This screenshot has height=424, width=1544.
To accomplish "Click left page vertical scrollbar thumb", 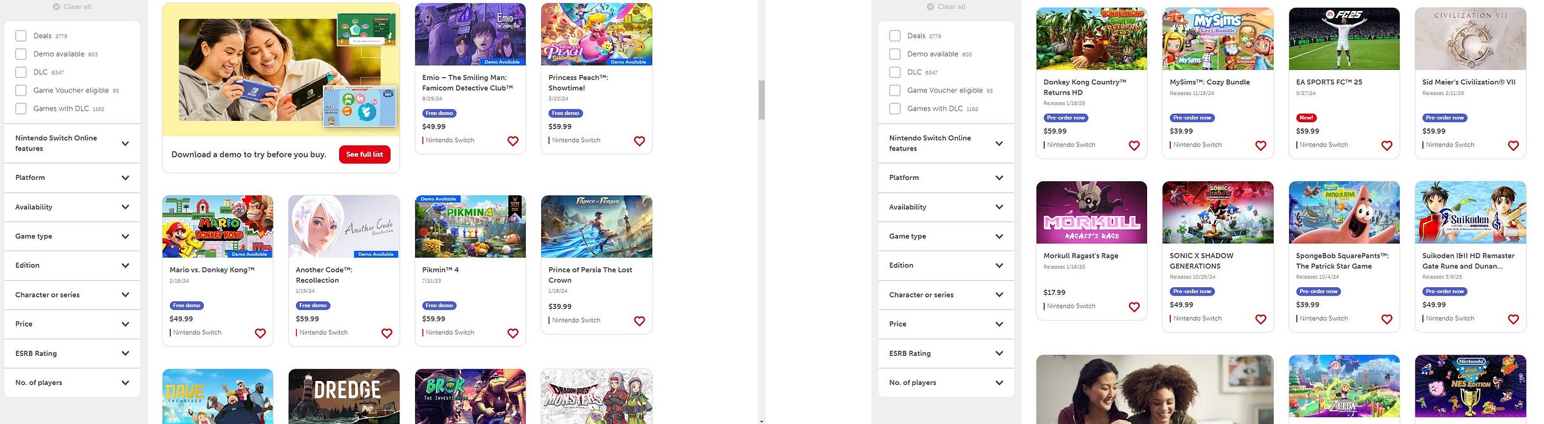I will click(x=762, y=100).
